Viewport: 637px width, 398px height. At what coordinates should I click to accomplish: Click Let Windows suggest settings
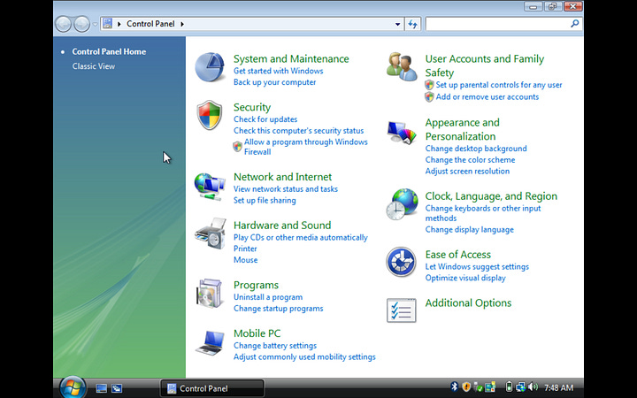pyautogui.click(x=477, y=267)
